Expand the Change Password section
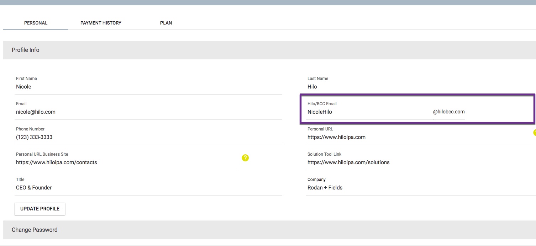 coord(35,230)
